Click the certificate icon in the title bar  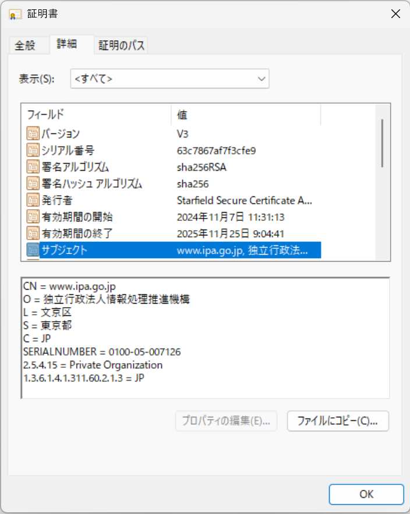click(15, 14)
